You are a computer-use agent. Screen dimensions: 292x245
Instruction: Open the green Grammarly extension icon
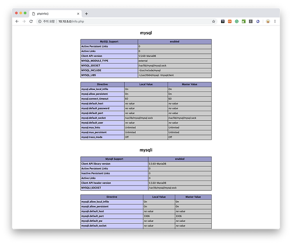(237, 21)
